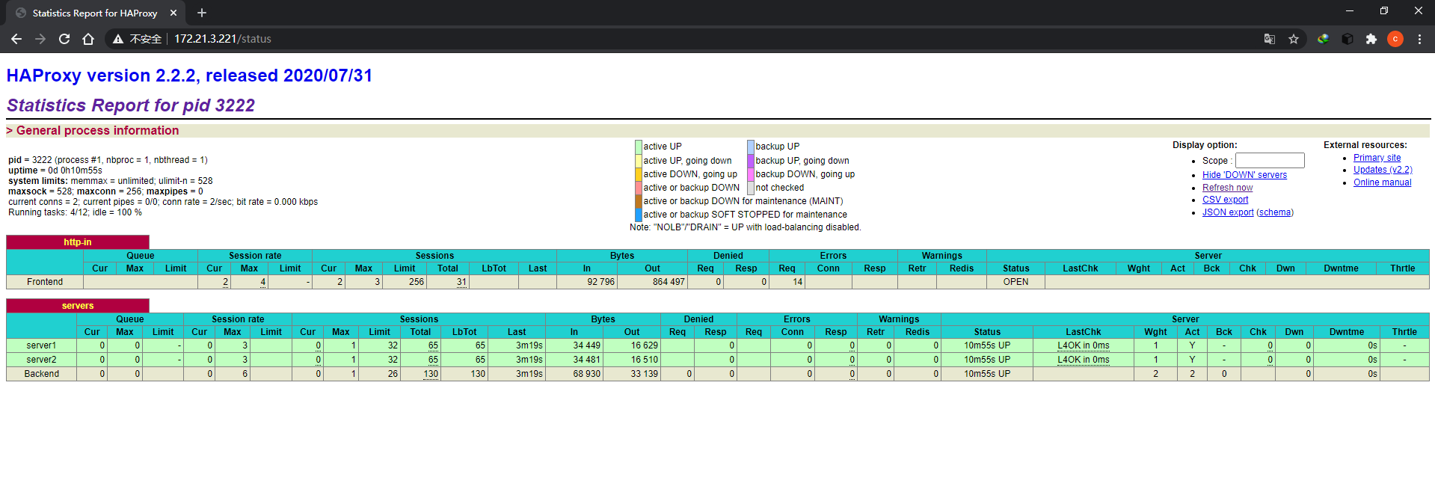Open the Updates (v2.2) link
The width and height of the screenshot is (1435, 504).
[x=1383, y=170]
